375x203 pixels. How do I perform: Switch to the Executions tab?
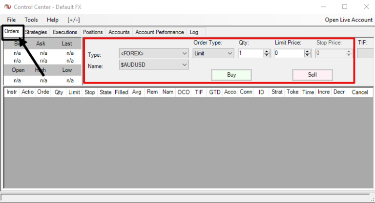tap(65, 32)
